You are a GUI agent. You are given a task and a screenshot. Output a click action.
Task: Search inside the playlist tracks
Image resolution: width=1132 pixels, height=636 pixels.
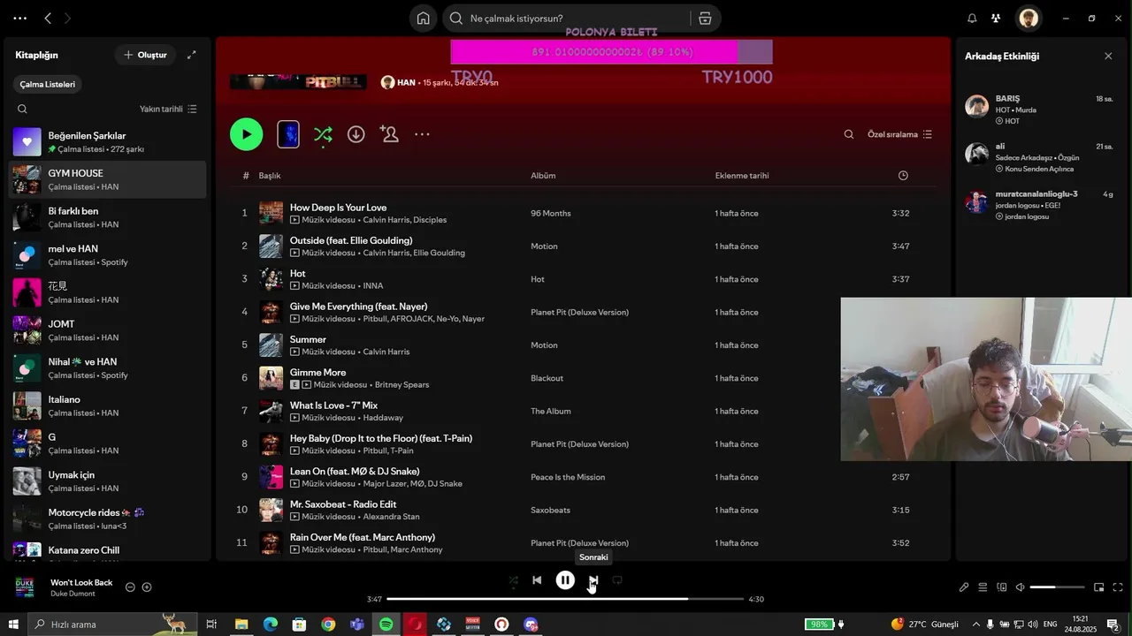[849, 134]
